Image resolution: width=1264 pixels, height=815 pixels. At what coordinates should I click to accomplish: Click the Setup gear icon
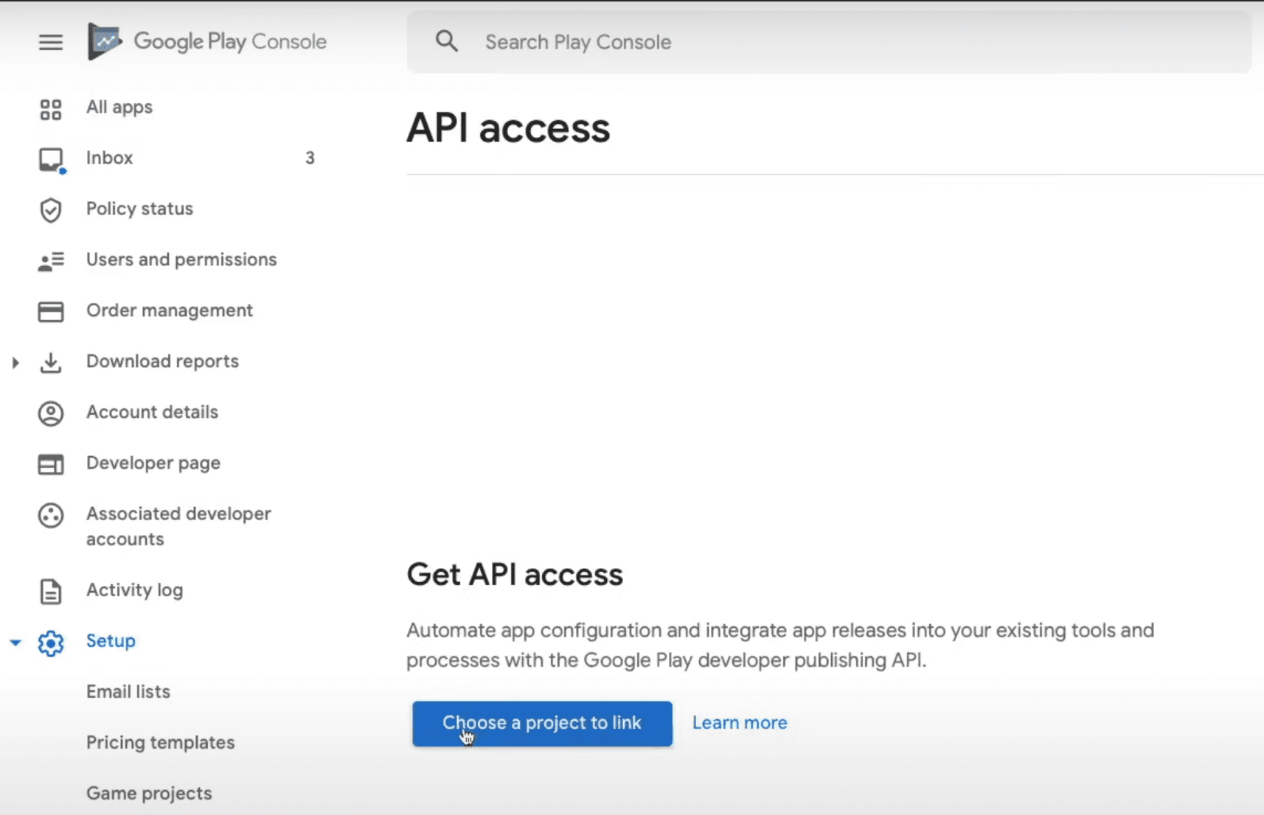coord(50,643)
